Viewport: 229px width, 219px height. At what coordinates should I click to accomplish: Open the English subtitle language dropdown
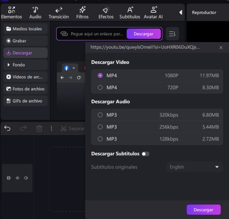pos(194,167)
